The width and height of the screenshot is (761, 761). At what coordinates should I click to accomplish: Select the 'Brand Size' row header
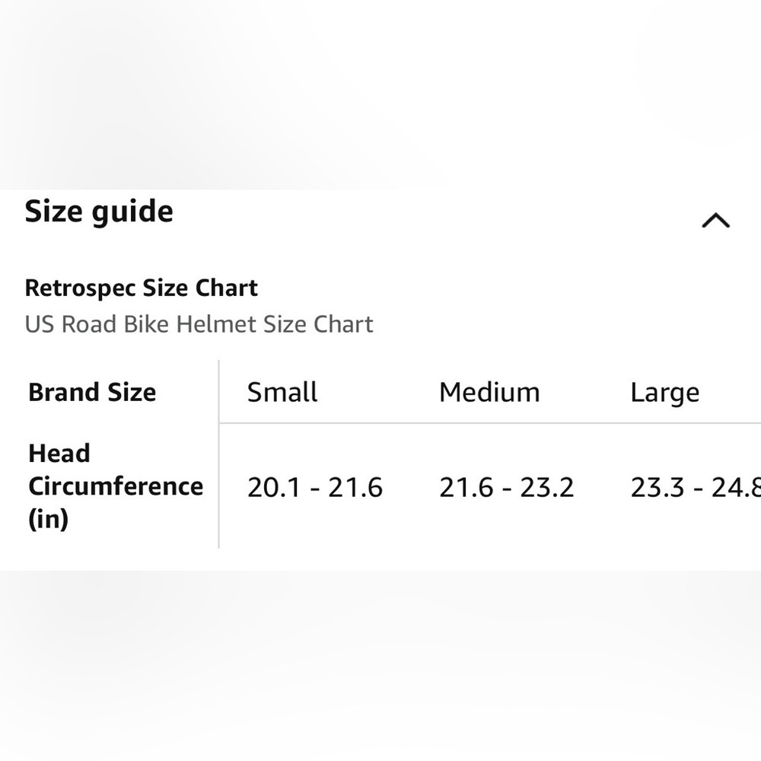point(92,392)
